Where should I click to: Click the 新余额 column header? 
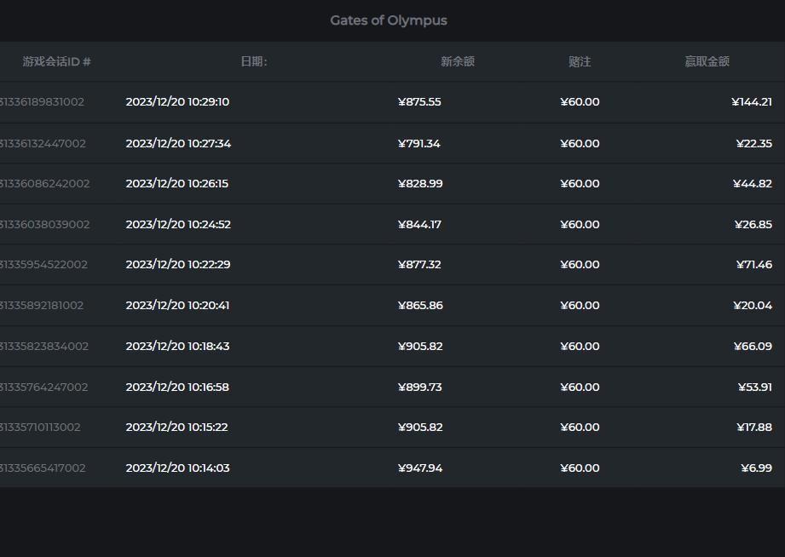click(458, 61)
